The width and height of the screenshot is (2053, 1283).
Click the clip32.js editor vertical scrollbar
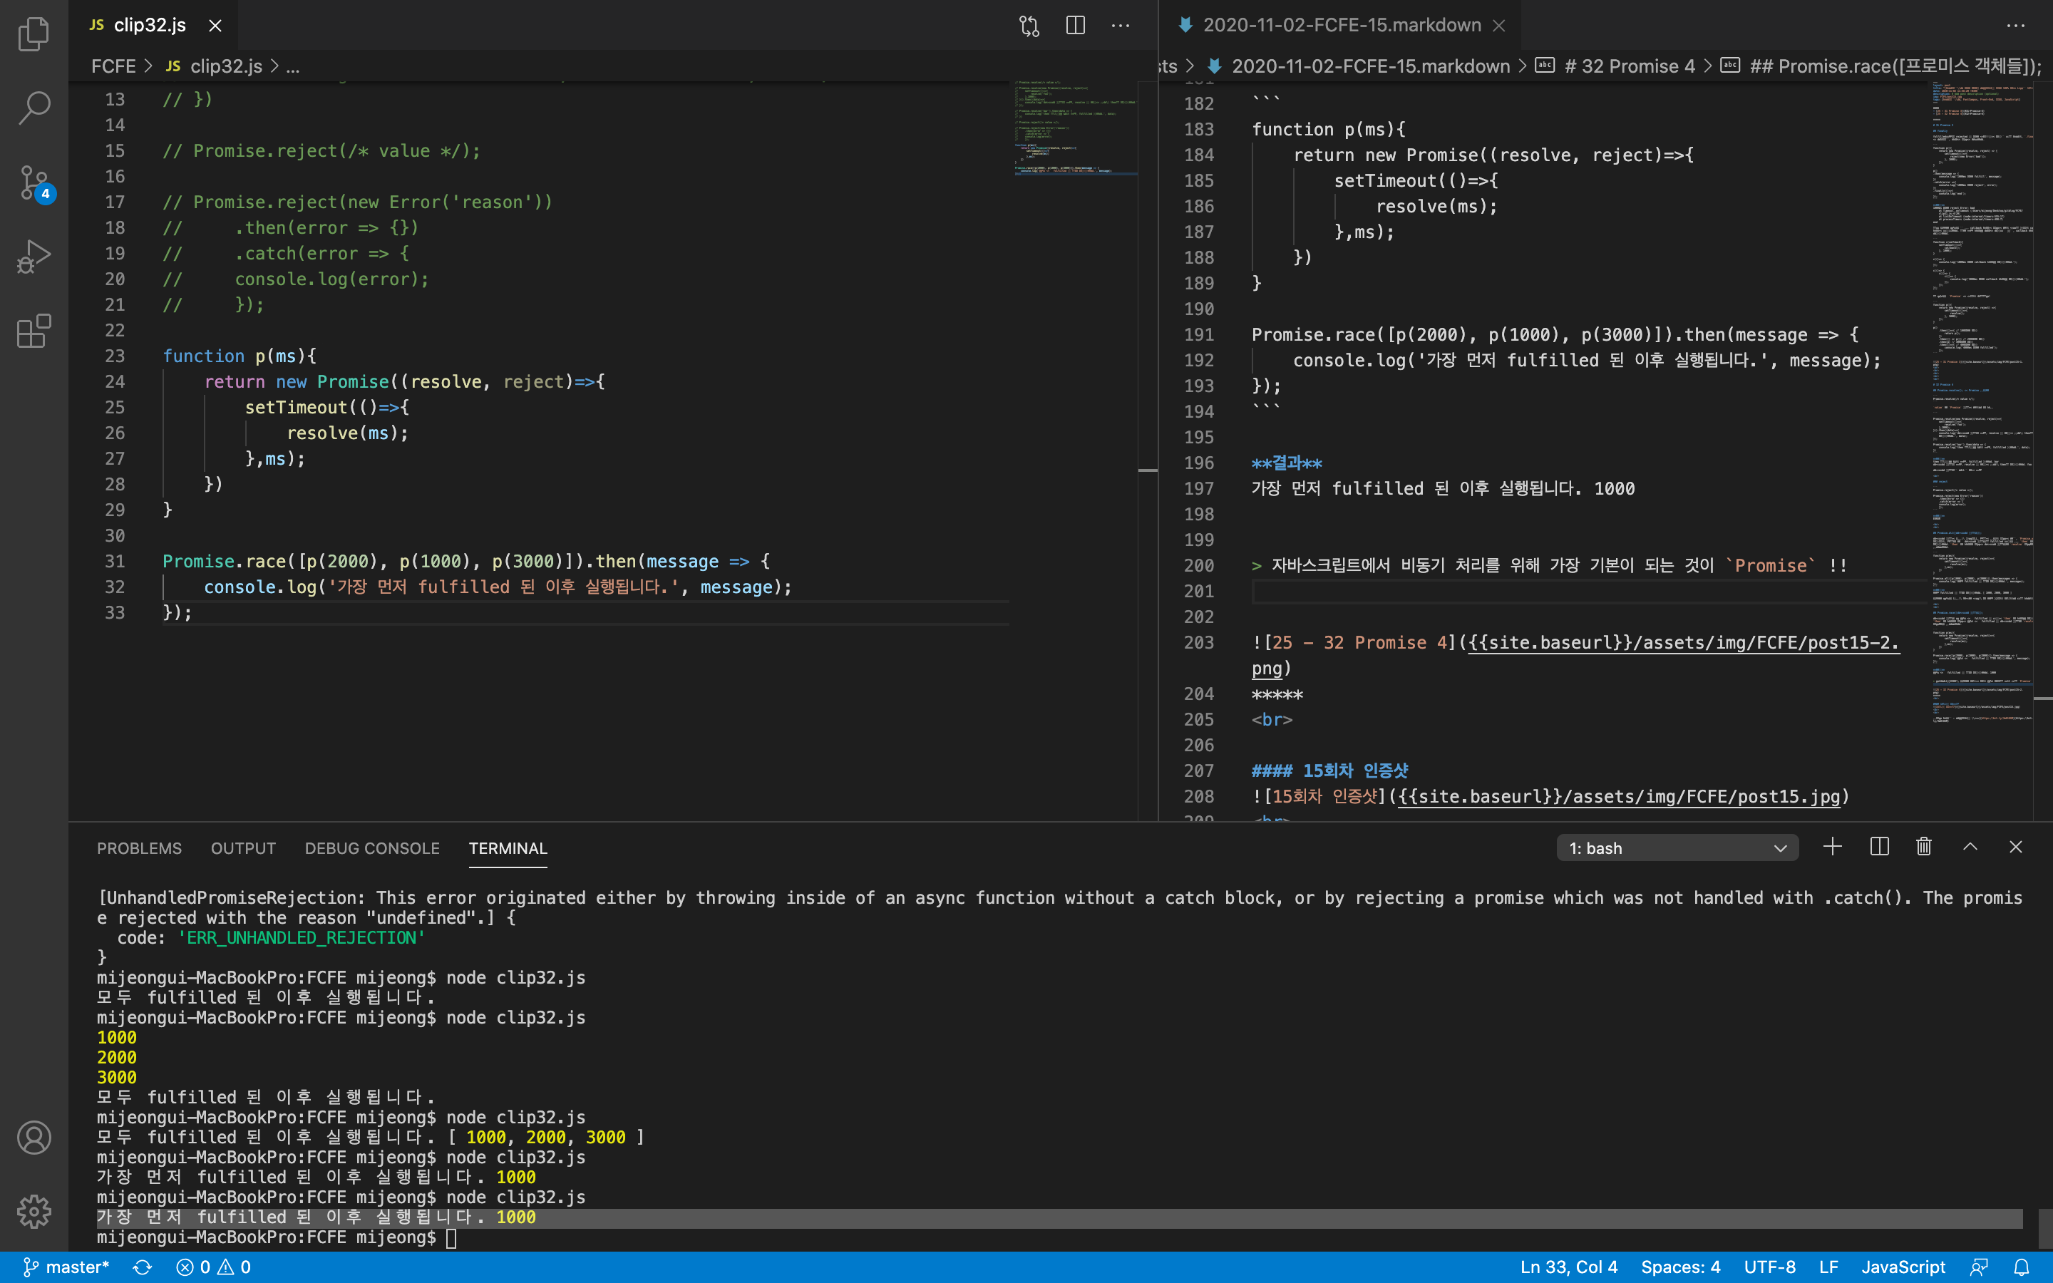[1148, 450]
